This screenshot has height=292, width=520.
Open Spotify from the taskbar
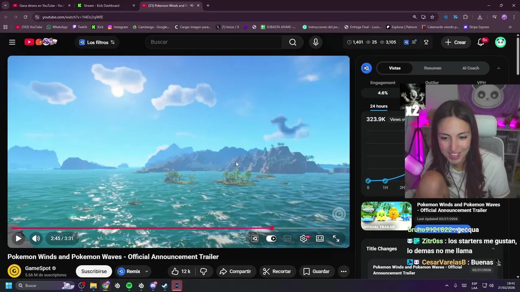[x=129, y=286]
